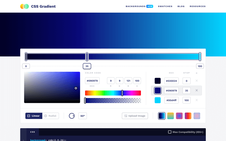
Task: Select the purple red orange gradient preset
Action: click(x=188, y=116)
